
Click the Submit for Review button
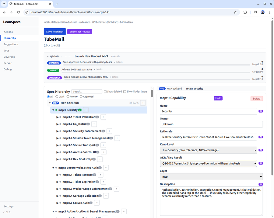tap(80, 32)
